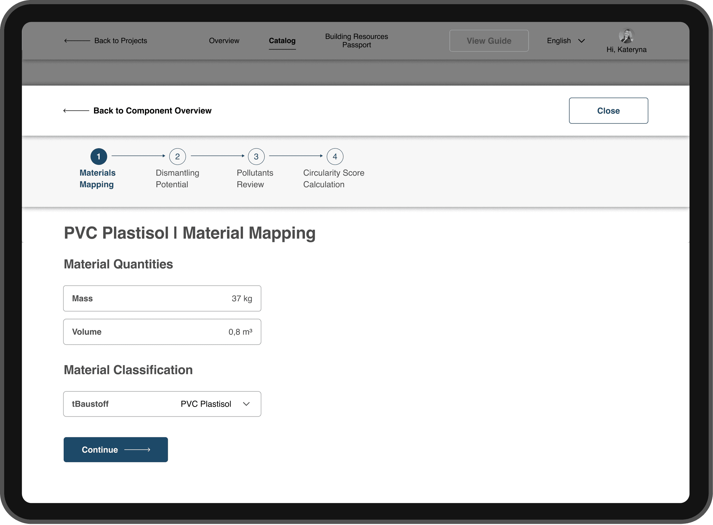Click Kateryna's profile avatar
Viewport: 713px width, 525px height.
(x=626, y=36)
